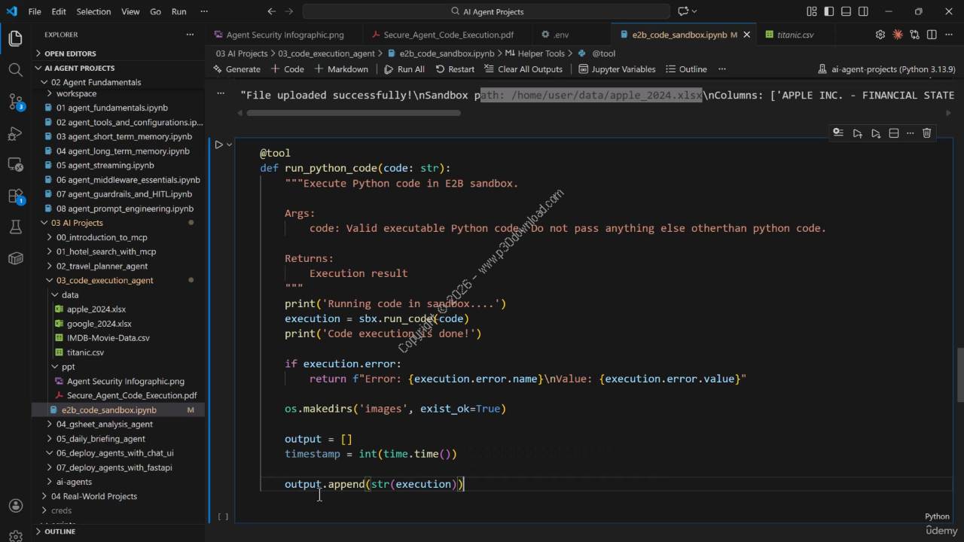Toggle the primary side bar layout button

[828, 11]
